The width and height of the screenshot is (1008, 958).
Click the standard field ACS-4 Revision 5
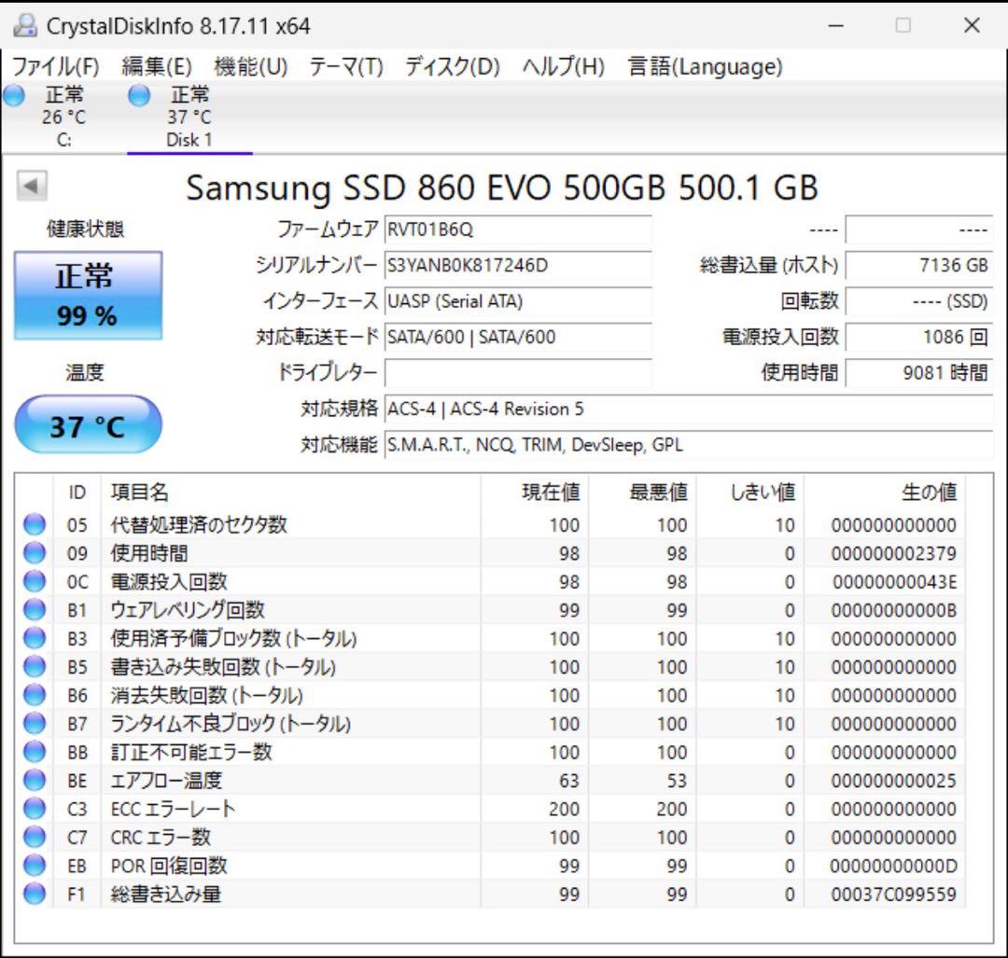[689, 410]
